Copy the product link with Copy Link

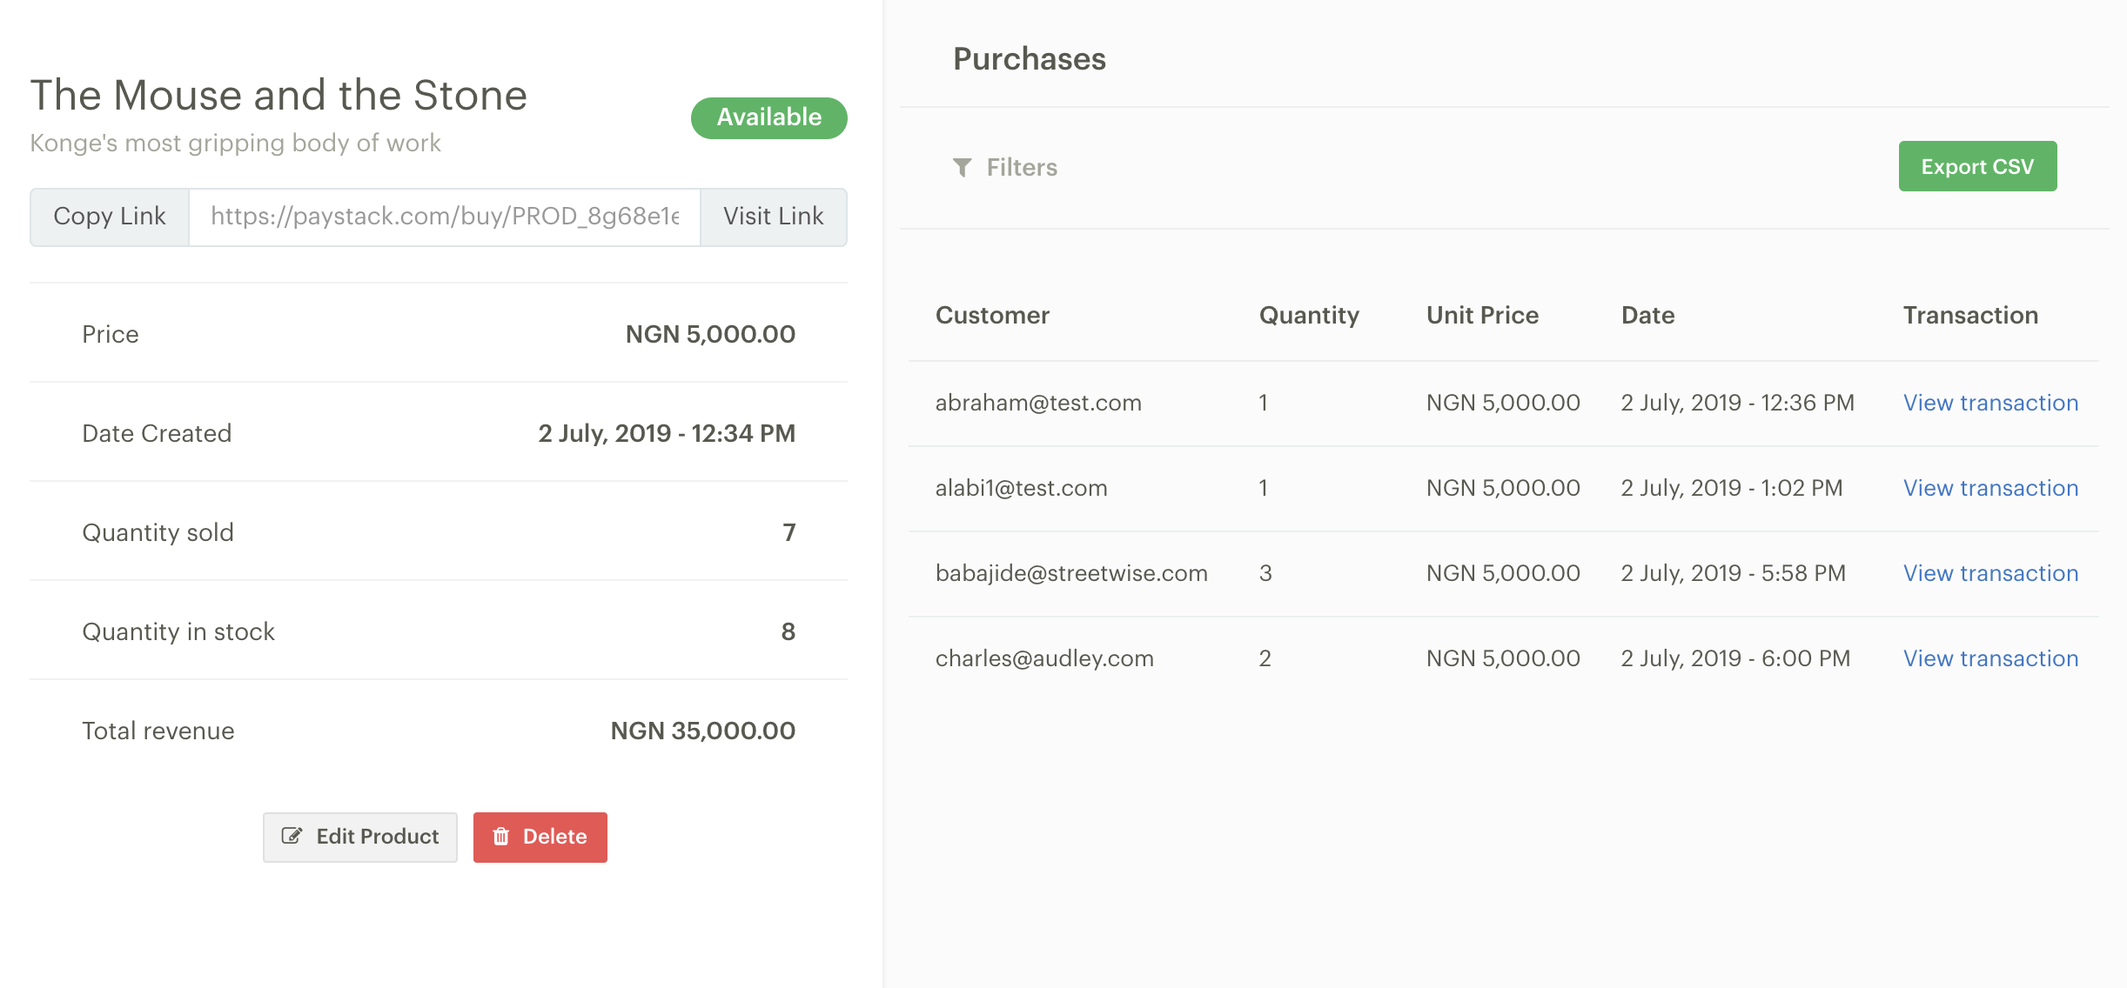click(110, 217)
